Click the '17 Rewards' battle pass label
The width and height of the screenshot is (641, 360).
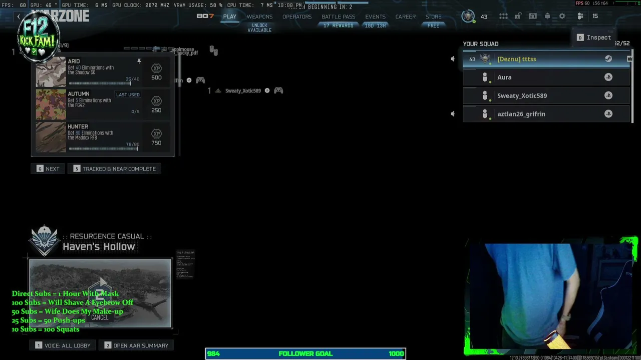[338, 25]
